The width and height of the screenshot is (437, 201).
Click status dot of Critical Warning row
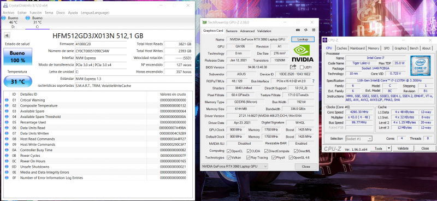(7, 100)
